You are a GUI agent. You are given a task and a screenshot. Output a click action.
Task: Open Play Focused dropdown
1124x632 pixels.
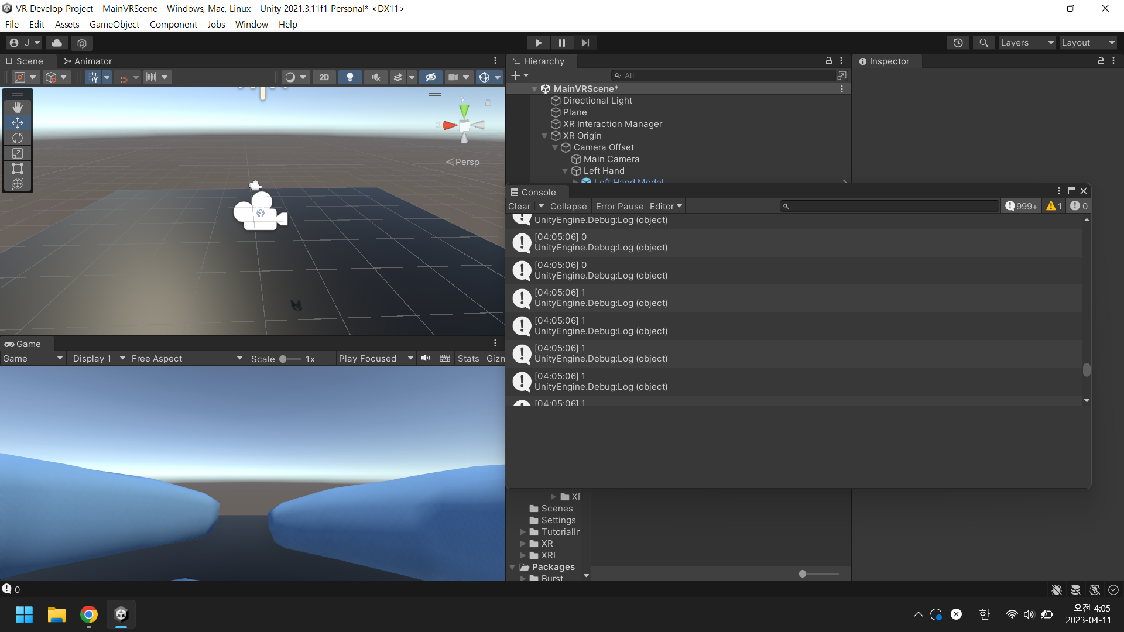[x=375, y=358]
